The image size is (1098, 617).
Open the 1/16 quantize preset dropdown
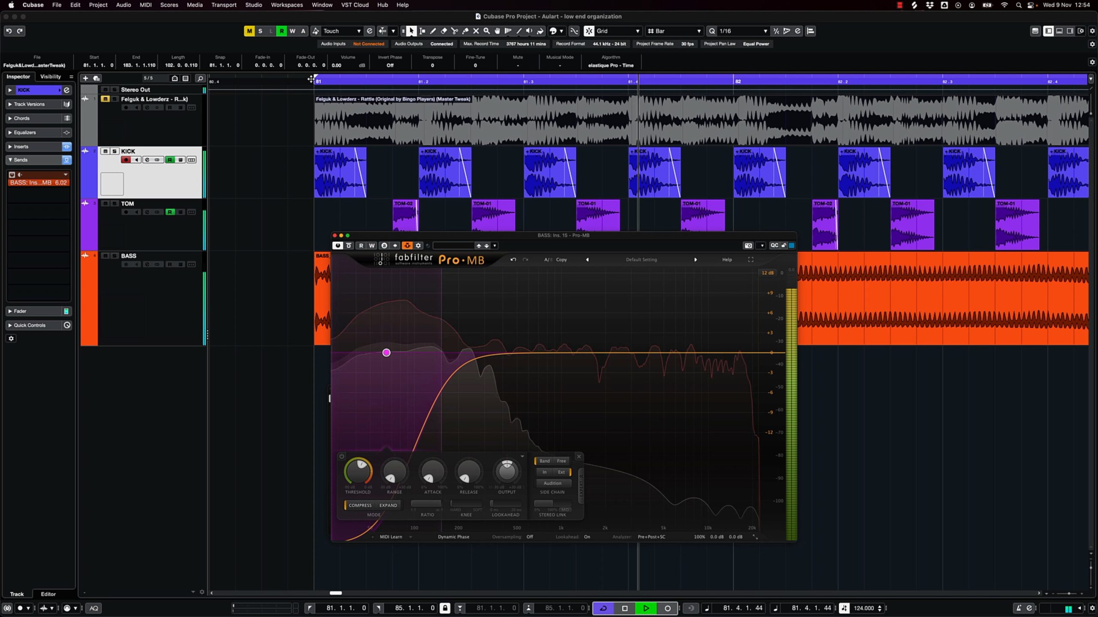point(743,31)
